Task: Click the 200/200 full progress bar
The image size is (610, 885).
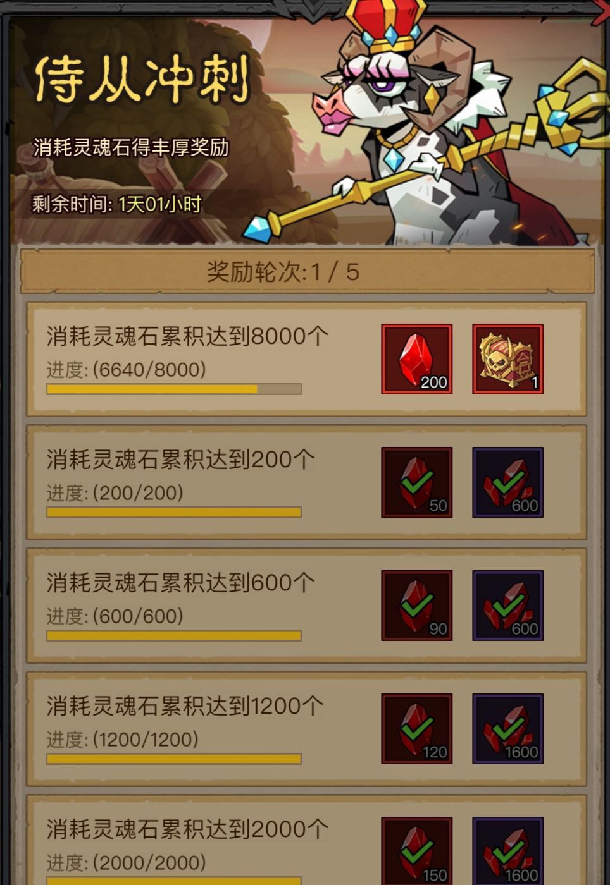Action: (x=174, y=512)
